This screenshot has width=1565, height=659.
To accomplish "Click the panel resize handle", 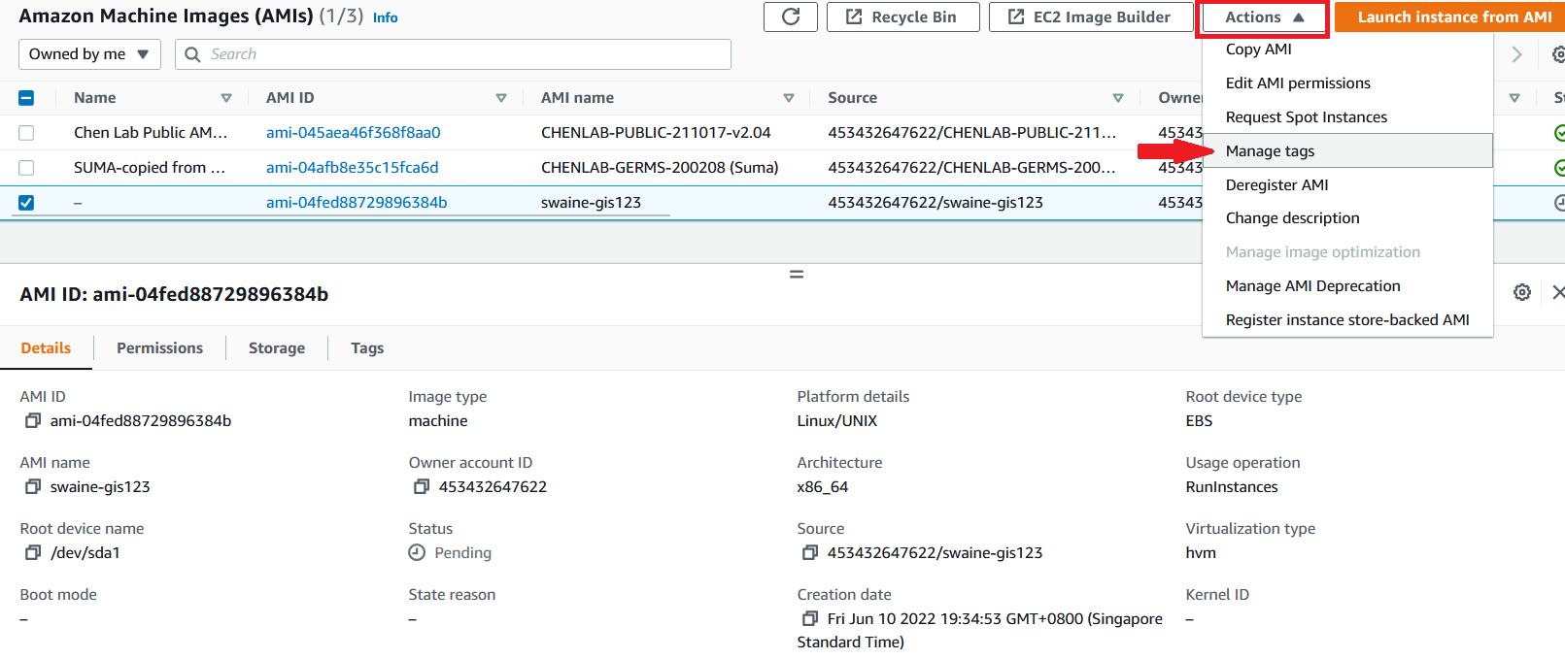I will 797,275.
